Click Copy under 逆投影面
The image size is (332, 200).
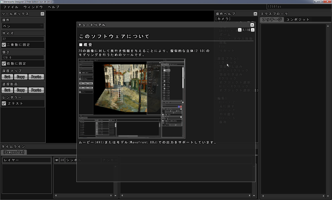[21, 90]
